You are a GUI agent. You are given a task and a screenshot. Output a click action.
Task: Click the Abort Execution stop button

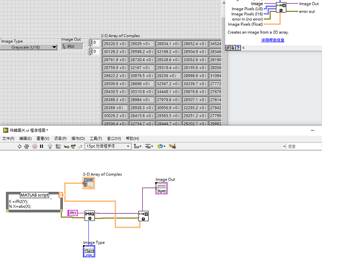pyautogui.click(x=35, y=147)
